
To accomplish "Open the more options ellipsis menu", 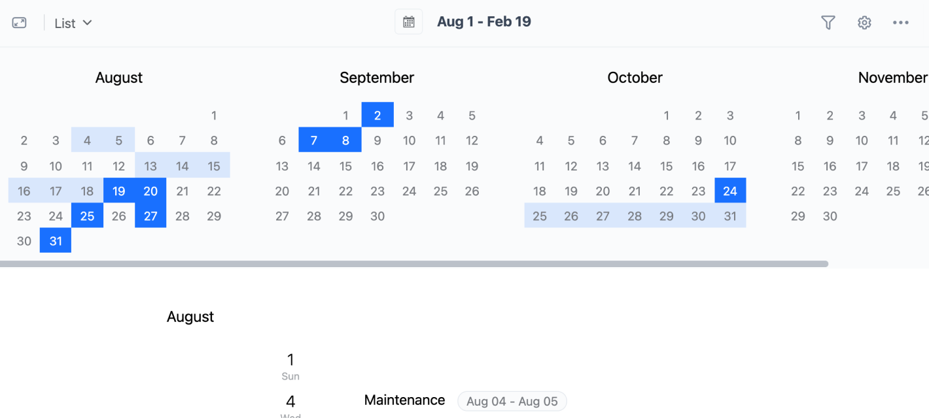I will [901, 23].
